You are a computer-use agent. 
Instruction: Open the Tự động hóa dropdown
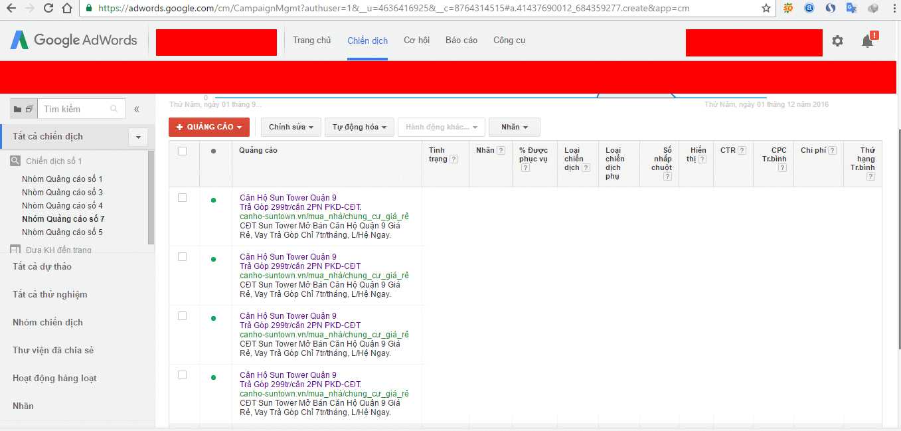tap(359, 127)
